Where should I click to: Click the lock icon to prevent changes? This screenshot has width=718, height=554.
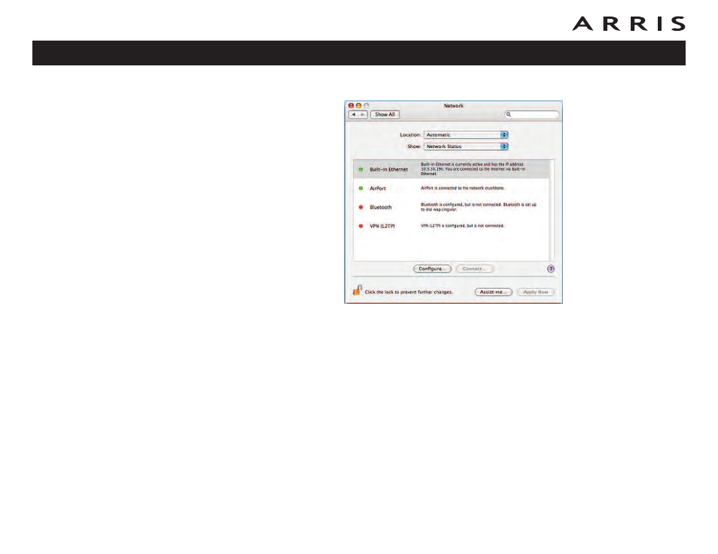tap(357, 290)
